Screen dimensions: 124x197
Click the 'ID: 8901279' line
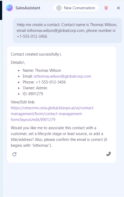pos(33,94)
